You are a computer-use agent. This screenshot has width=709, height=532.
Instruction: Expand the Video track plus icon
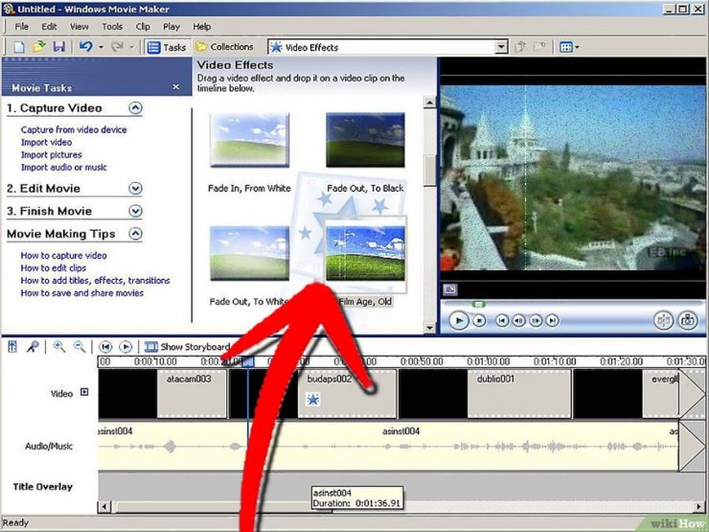point(84,392)
